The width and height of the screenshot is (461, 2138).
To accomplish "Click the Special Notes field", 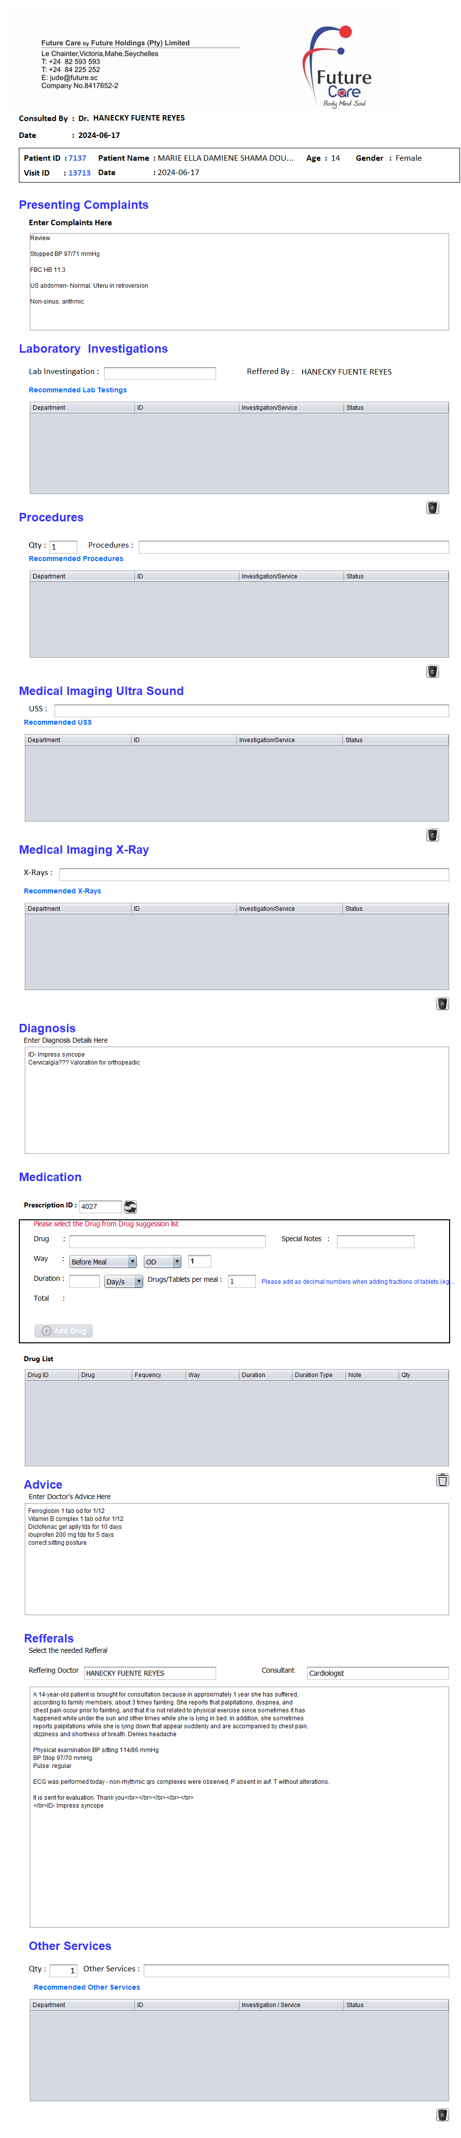I will point(375,1241).
